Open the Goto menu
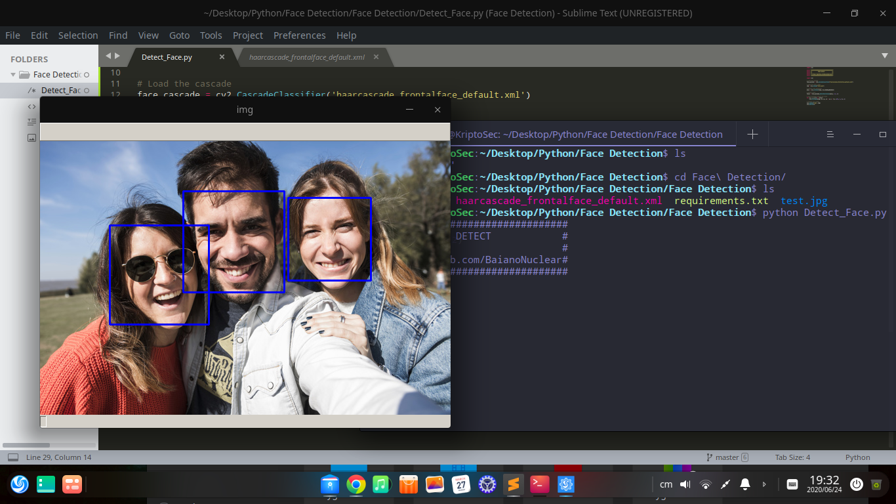 [x=179, y=35]
